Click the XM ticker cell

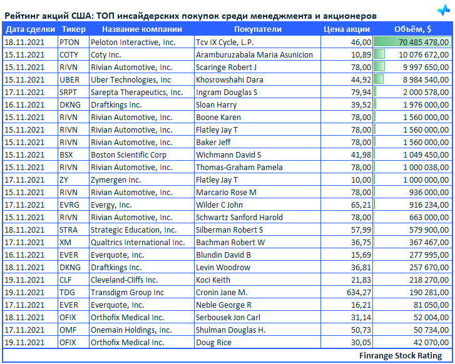point(73,242)
